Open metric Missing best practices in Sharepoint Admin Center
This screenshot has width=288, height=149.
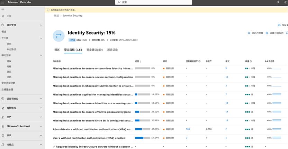tap(93, 86)
